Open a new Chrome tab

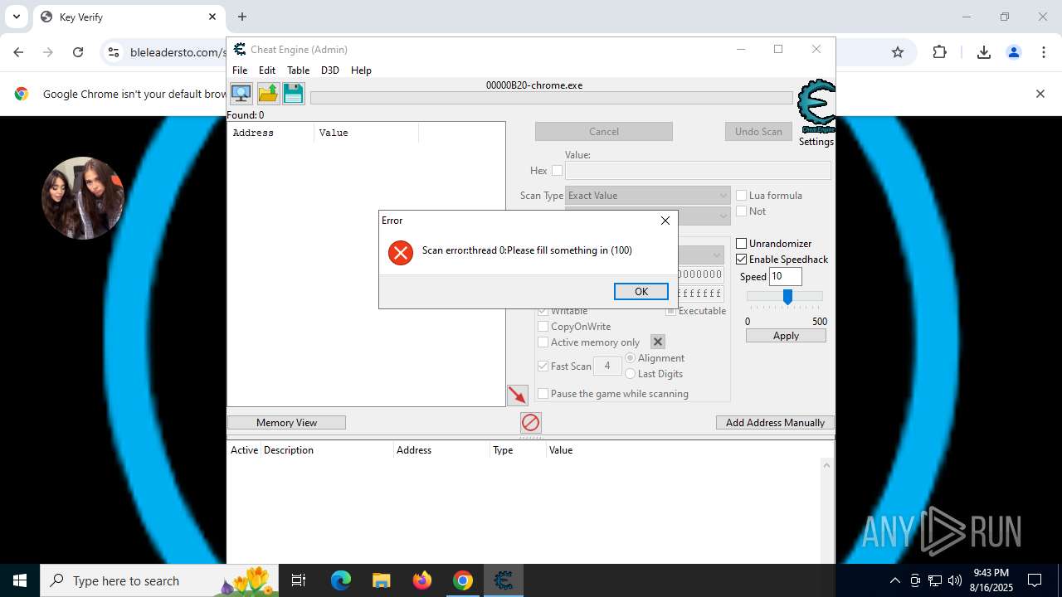click(242, 17)
